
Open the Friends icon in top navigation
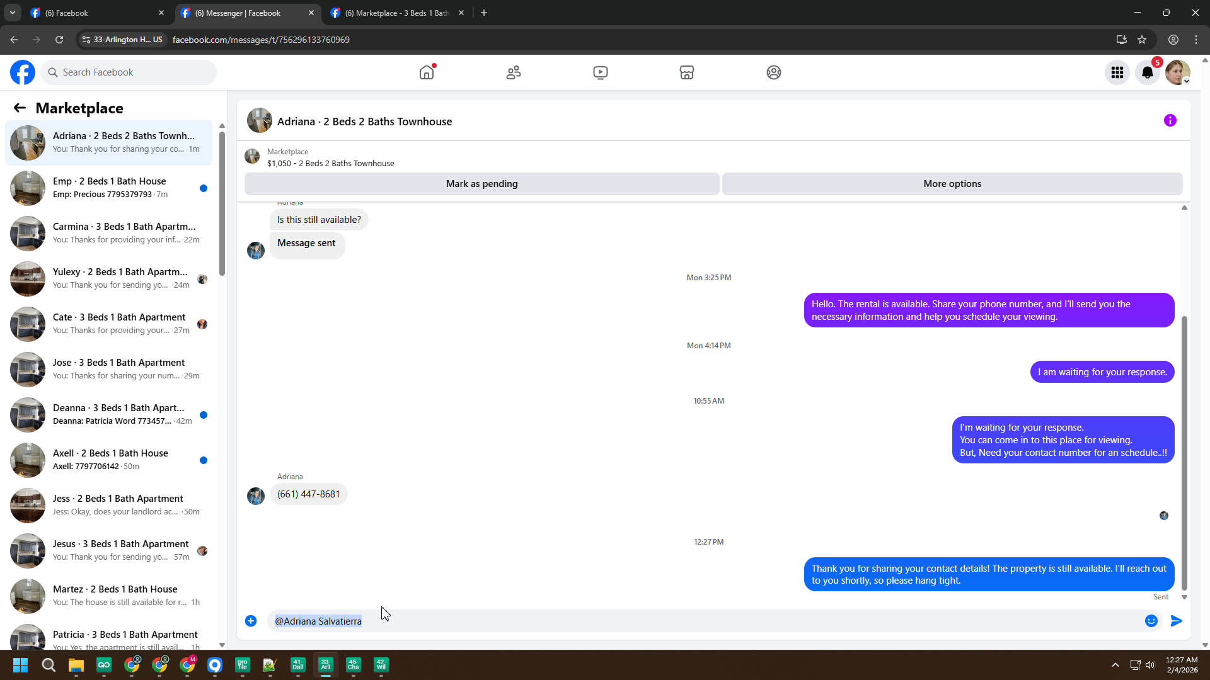[x=514, y=72]
